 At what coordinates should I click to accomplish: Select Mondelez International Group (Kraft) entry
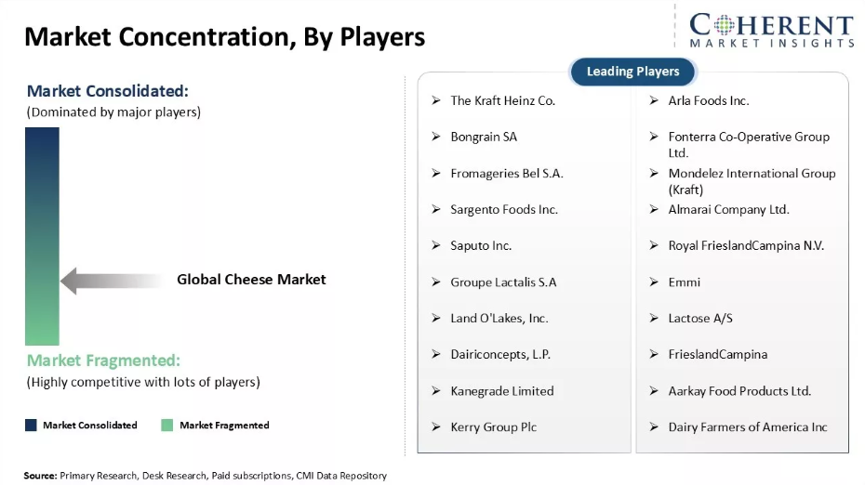pyautogui.click(x=752, y=181)
